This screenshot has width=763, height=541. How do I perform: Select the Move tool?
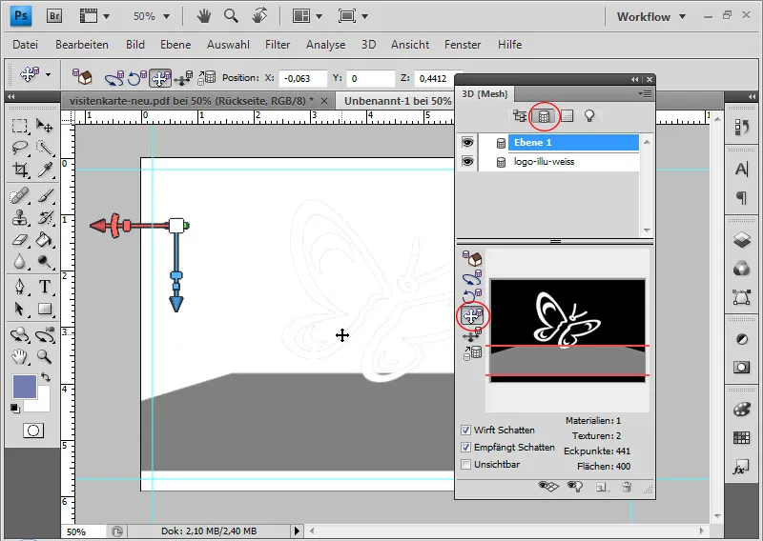pos(44,126)
